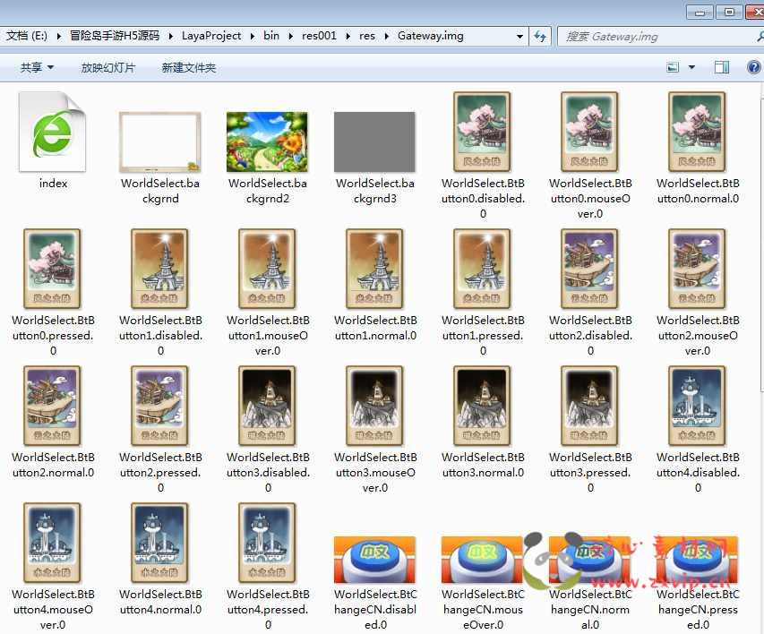Screen dimensions: 764x634
Task: Select the gray WorldSelect.backgrnd3 file
Action: click(x=374, y=141)
